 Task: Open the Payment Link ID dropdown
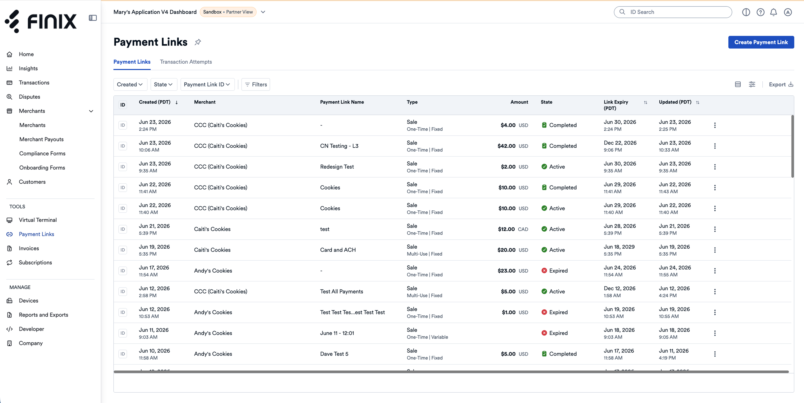[x=207, y=85]
